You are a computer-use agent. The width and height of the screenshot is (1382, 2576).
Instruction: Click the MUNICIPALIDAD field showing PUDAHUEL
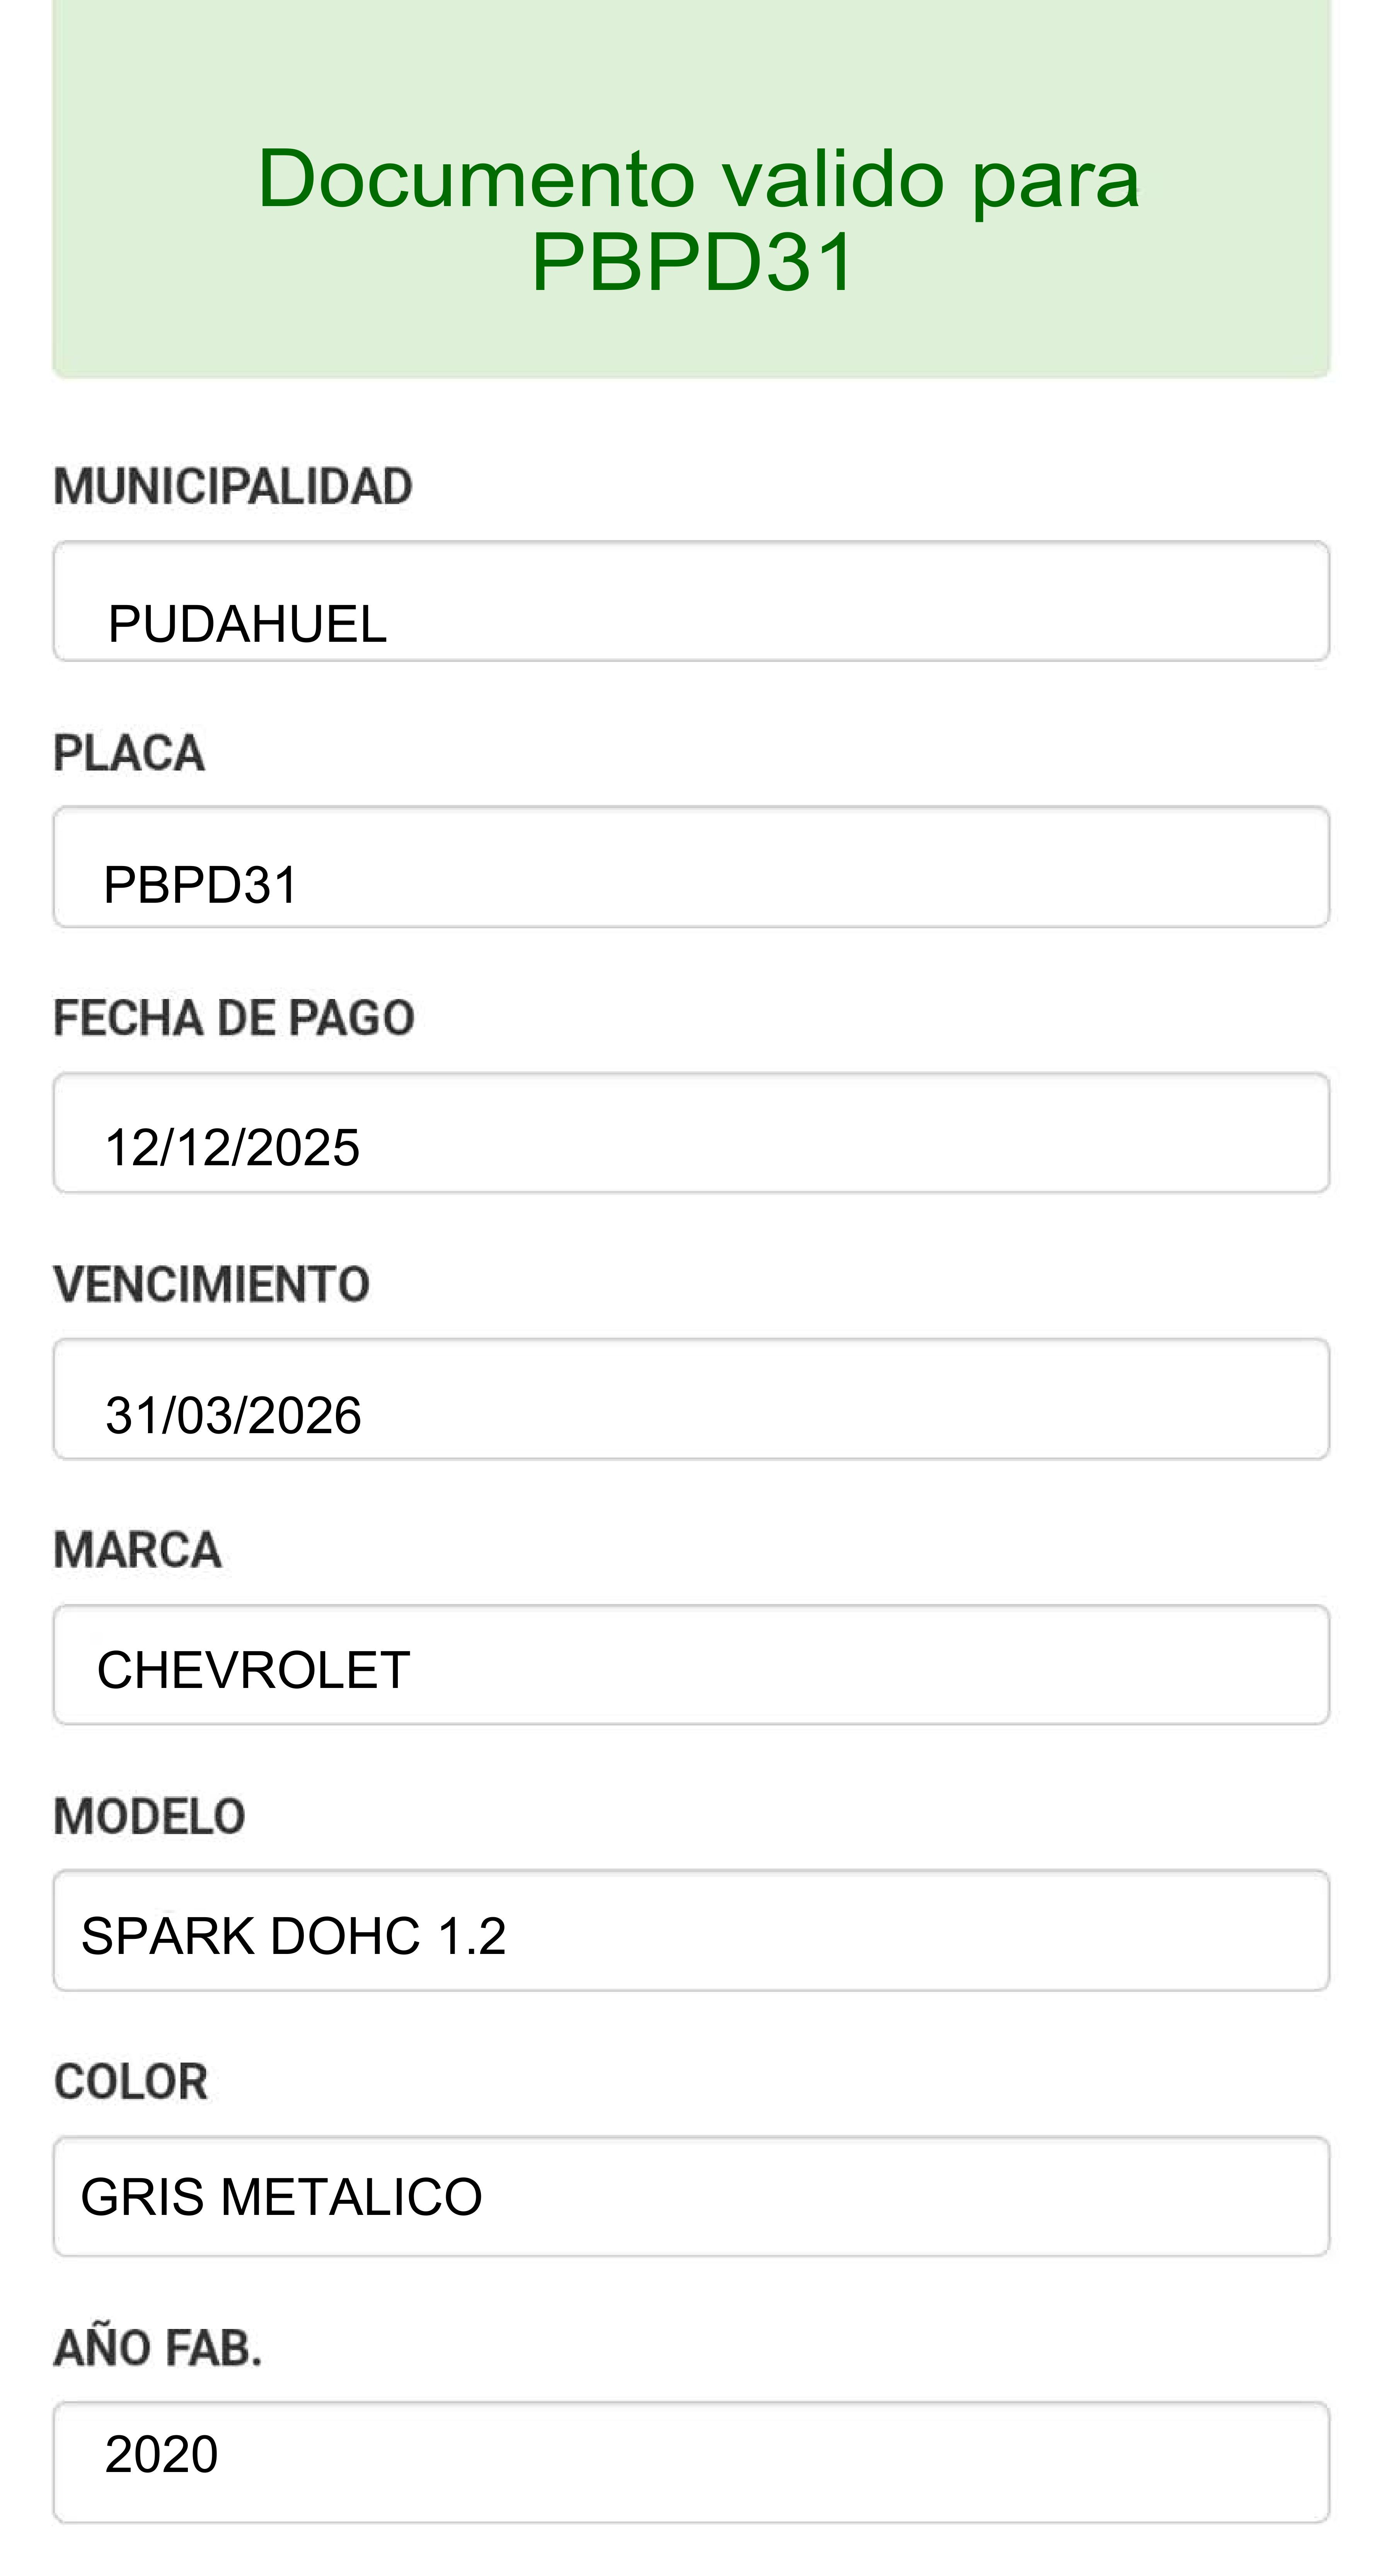point(691,601)
